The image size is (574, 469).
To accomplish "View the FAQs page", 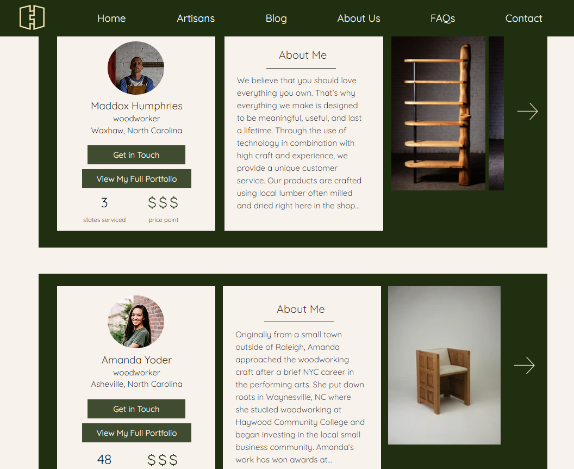I will (442, 18).
